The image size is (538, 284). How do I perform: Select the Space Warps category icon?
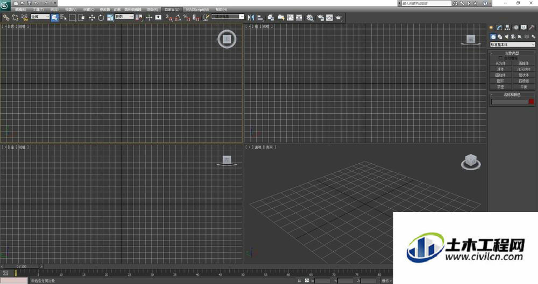(526, 37)
